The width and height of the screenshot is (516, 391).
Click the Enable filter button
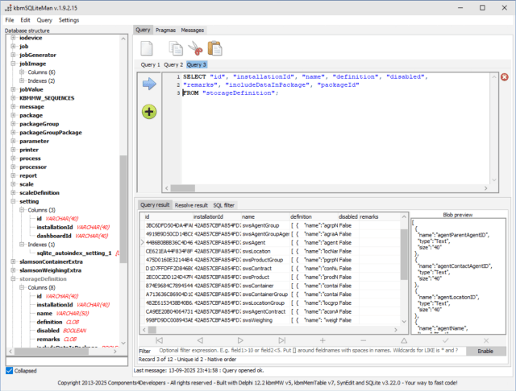click(485, 351)
